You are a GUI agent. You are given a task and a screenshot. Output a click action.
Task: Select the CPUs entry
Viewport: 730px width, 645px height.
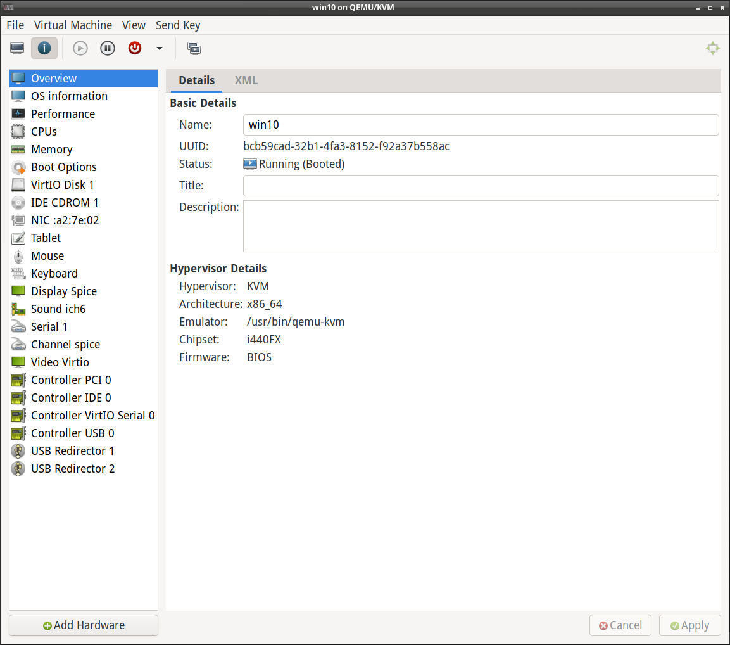[84, 131]
